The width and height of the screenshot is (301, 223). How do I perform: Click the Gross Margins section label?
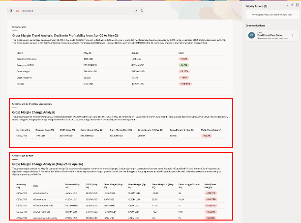tap(19, 27)
